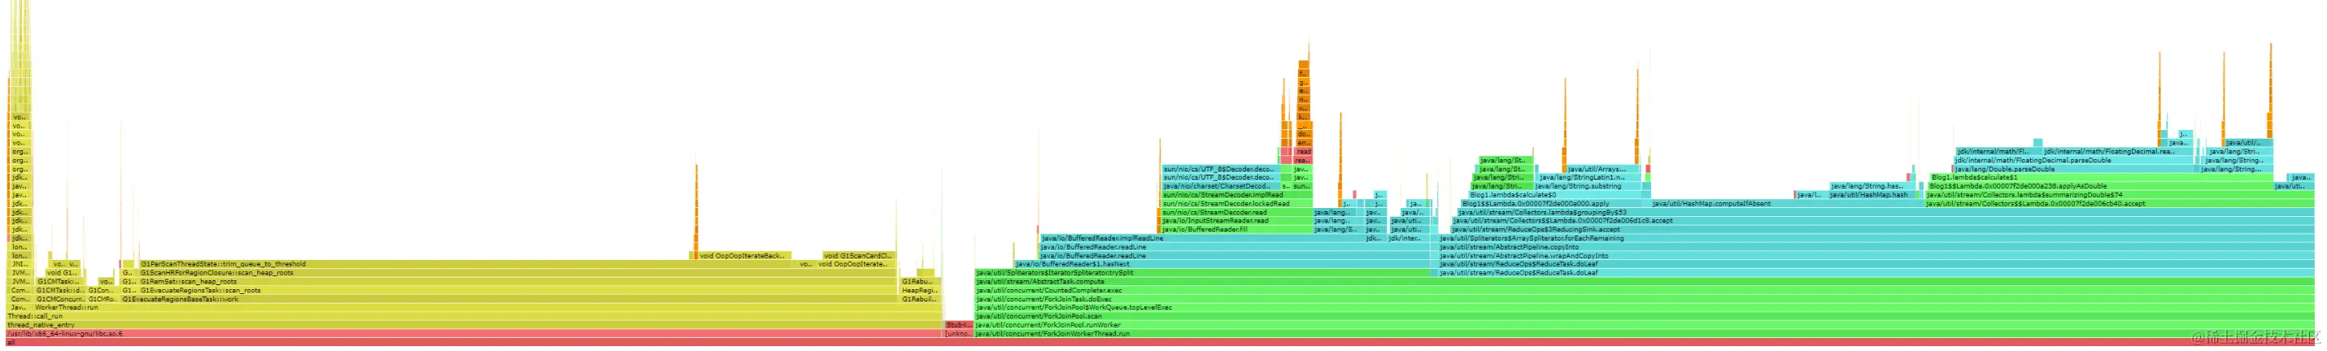Image resolution: width=2327 pixels, height=351 pixels.
Task: Click the AbstractTask.compute frame
Action: (1645, 281)
